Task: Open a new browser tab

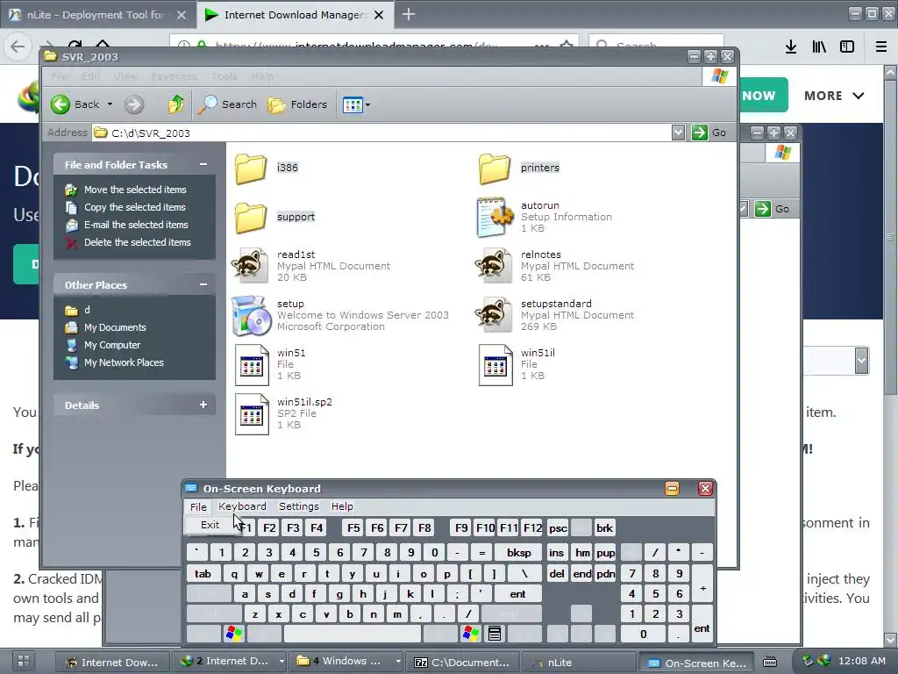Action: [409, 14]
